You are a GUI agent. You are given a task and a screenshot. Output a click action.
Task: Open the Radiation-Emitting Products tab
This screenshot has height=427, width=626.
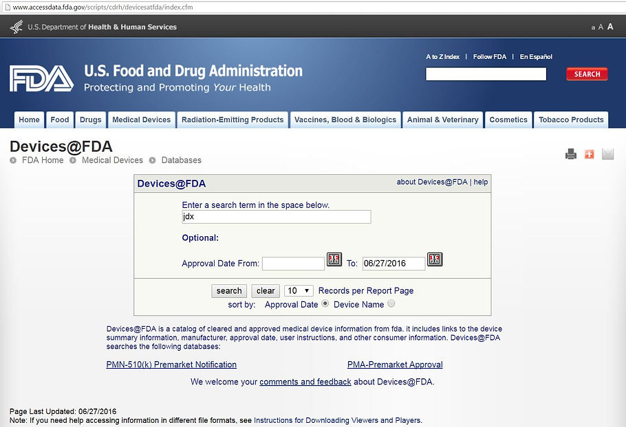233,120
